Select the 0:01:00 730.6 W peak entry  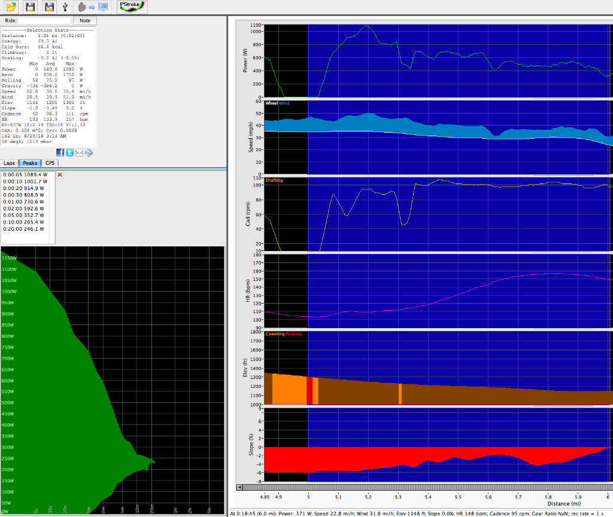[x=24, y=202]
